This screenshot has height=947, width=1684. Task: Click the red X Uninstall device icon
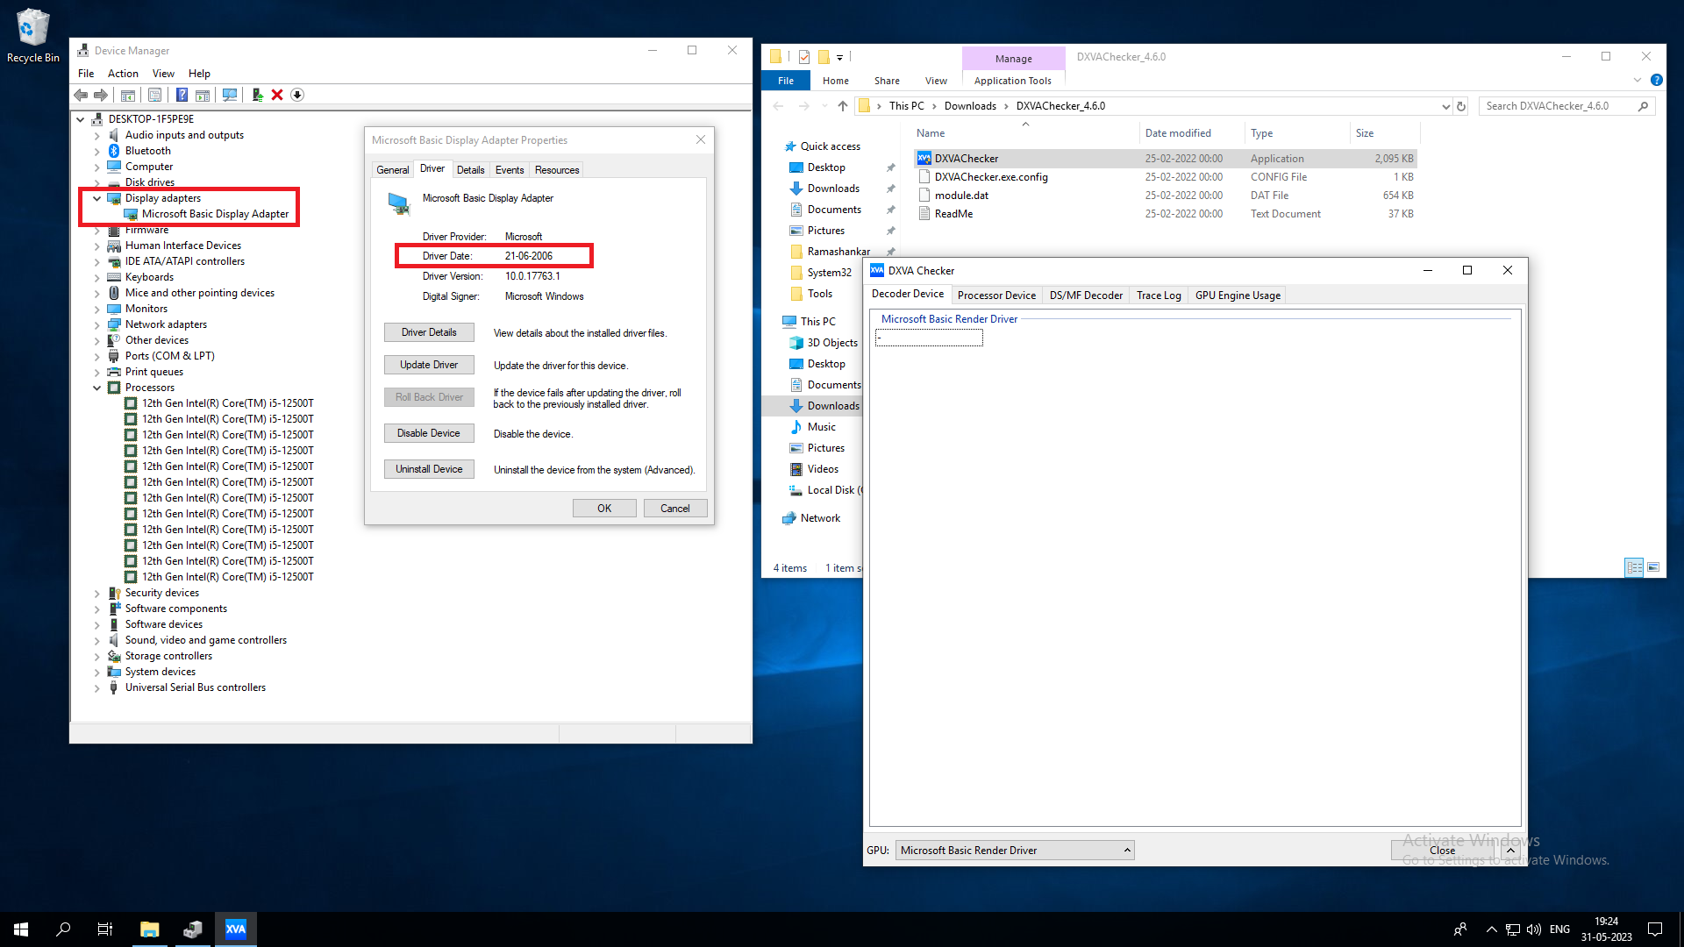(277, 95)
